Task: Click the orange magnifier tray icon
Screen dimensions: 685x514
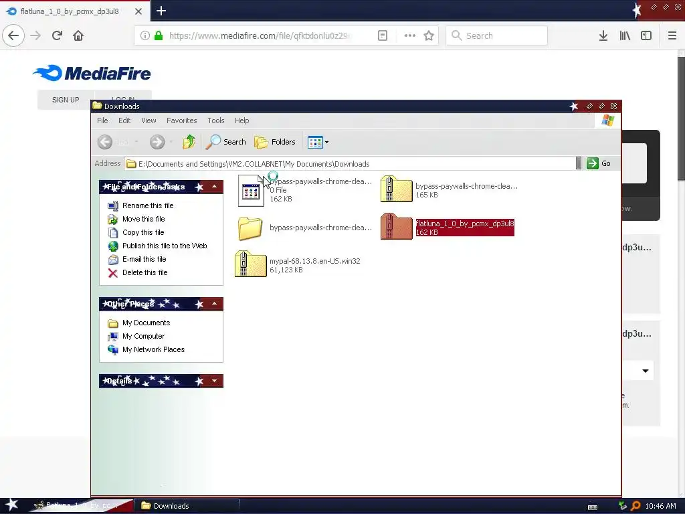Action: click(x=635, y=506)
